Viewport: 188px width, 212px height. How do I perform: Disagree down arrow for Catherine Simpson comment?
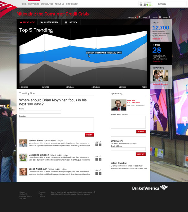[x=100, y=159]
